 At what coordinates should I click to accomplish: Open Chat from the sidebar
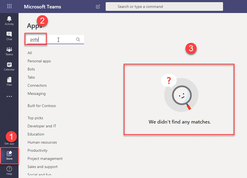click(9, 35)
